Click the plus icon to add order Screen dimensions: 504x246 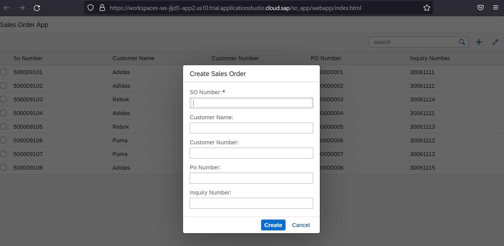pos(479,42)
